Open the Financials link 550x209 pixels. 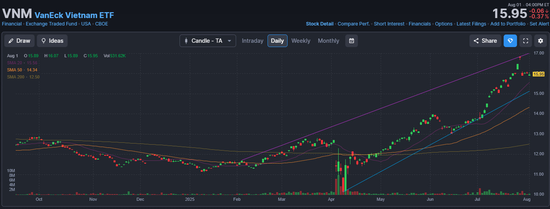420,24
